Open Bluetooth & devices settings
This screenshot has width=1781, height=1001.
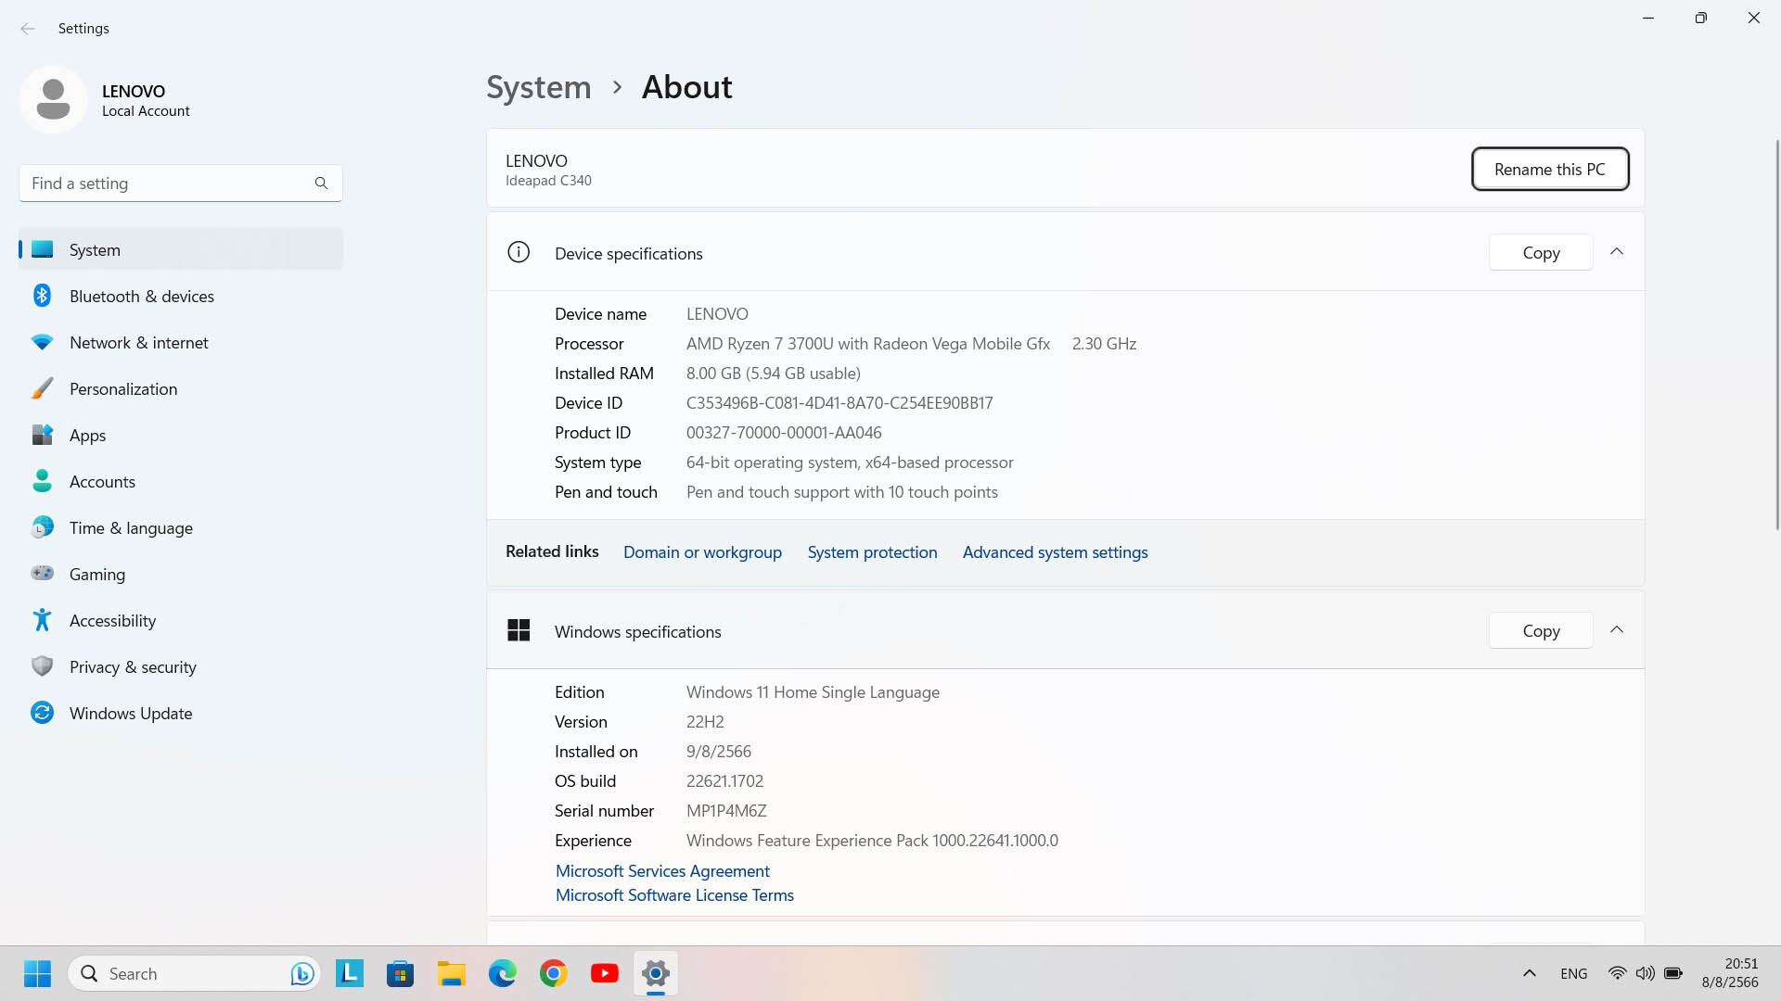pyautogui.click(x=181, y=296)
